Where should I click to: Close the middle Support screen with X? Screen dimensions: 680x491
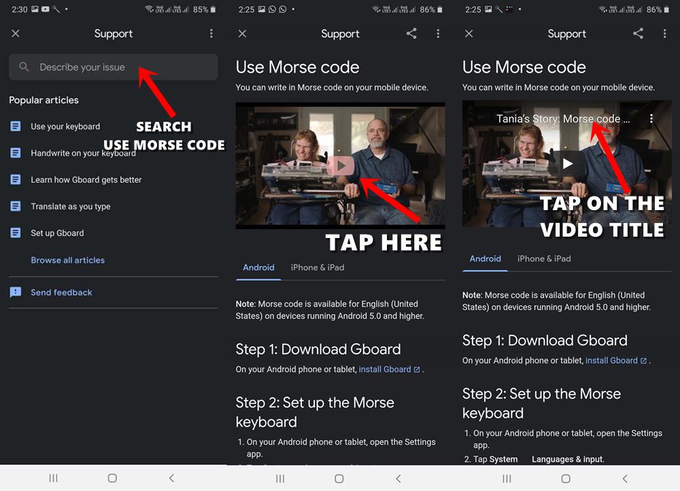pyautogui.click(x=243, y=33)
